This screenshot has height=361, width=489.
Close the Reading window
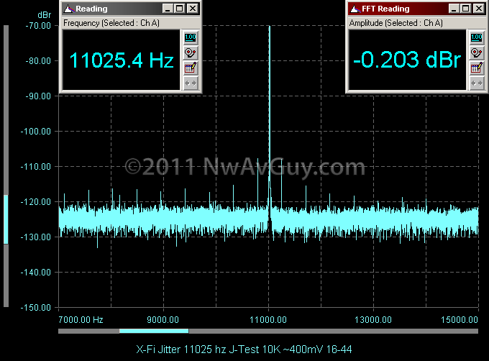point(193,9)
